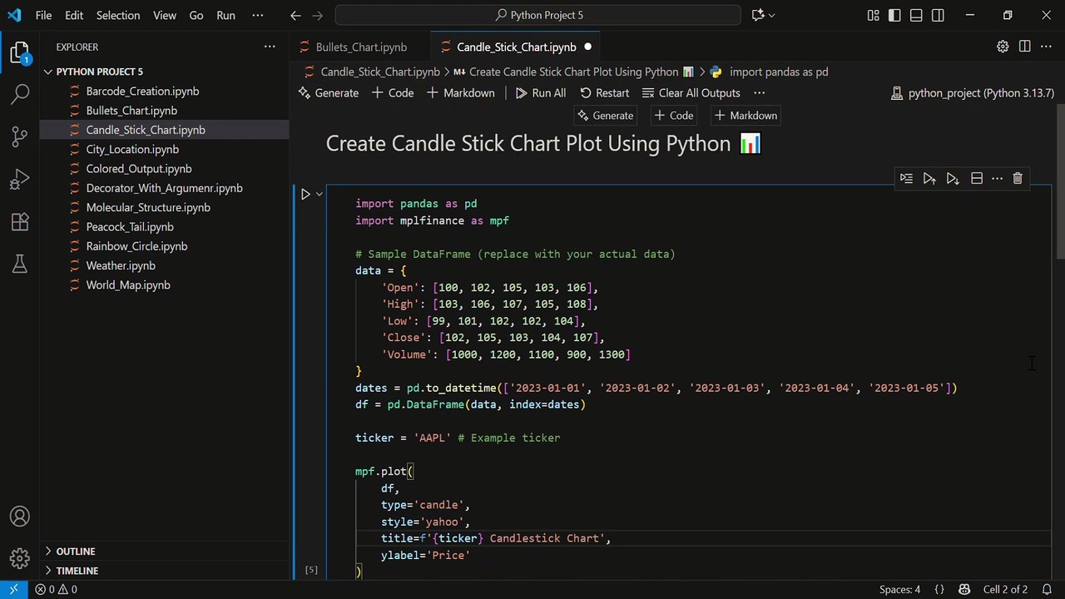1065x599 pixels.
Task: Open the Extensions view
Action: click(20, 222)
